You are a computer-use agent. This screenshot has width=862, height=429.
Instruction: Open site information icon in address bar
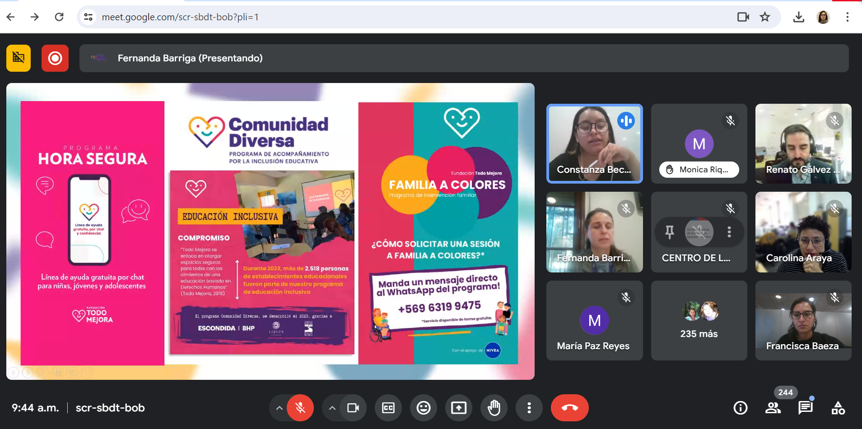pyautogui.click(x=88, y=17)
